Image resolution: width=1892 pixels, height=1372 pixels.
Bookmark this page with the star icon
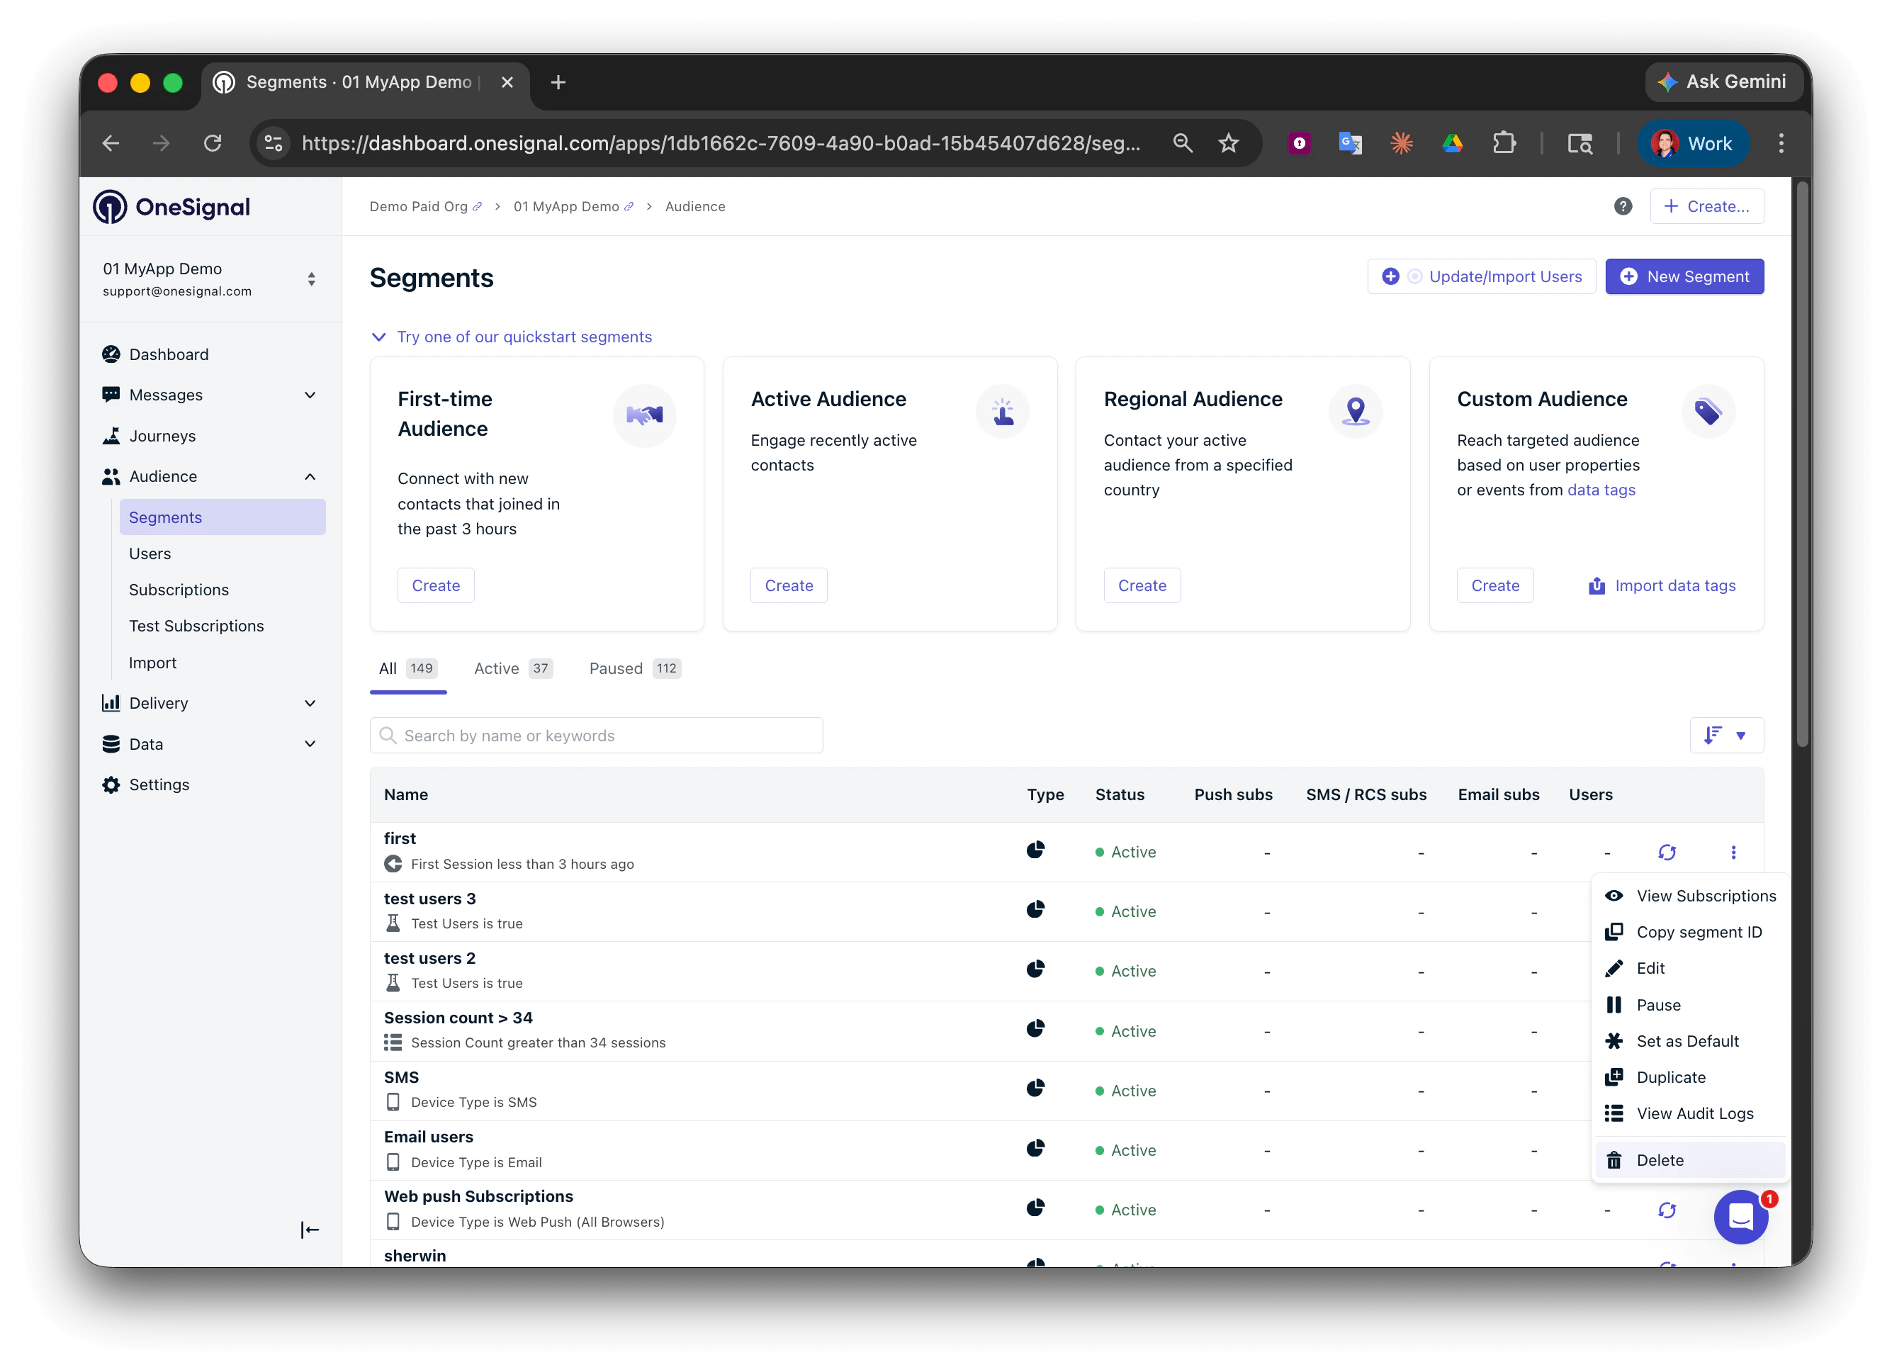[1228, 143]
